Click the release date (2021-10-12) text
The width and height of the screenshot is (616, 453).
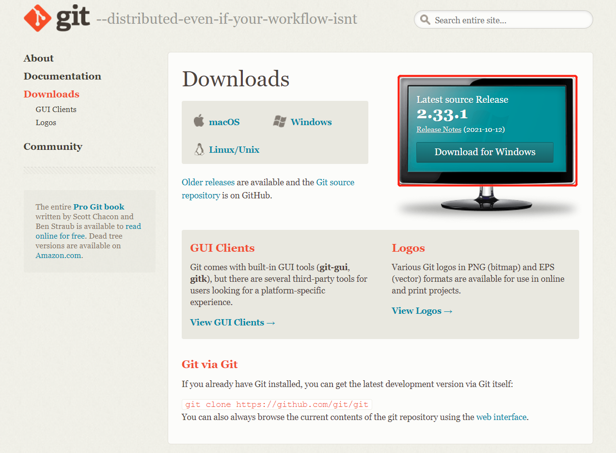pos(484,129)
